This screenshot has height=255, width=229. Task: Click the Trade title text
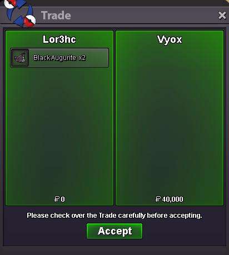(x=56, y=16)
